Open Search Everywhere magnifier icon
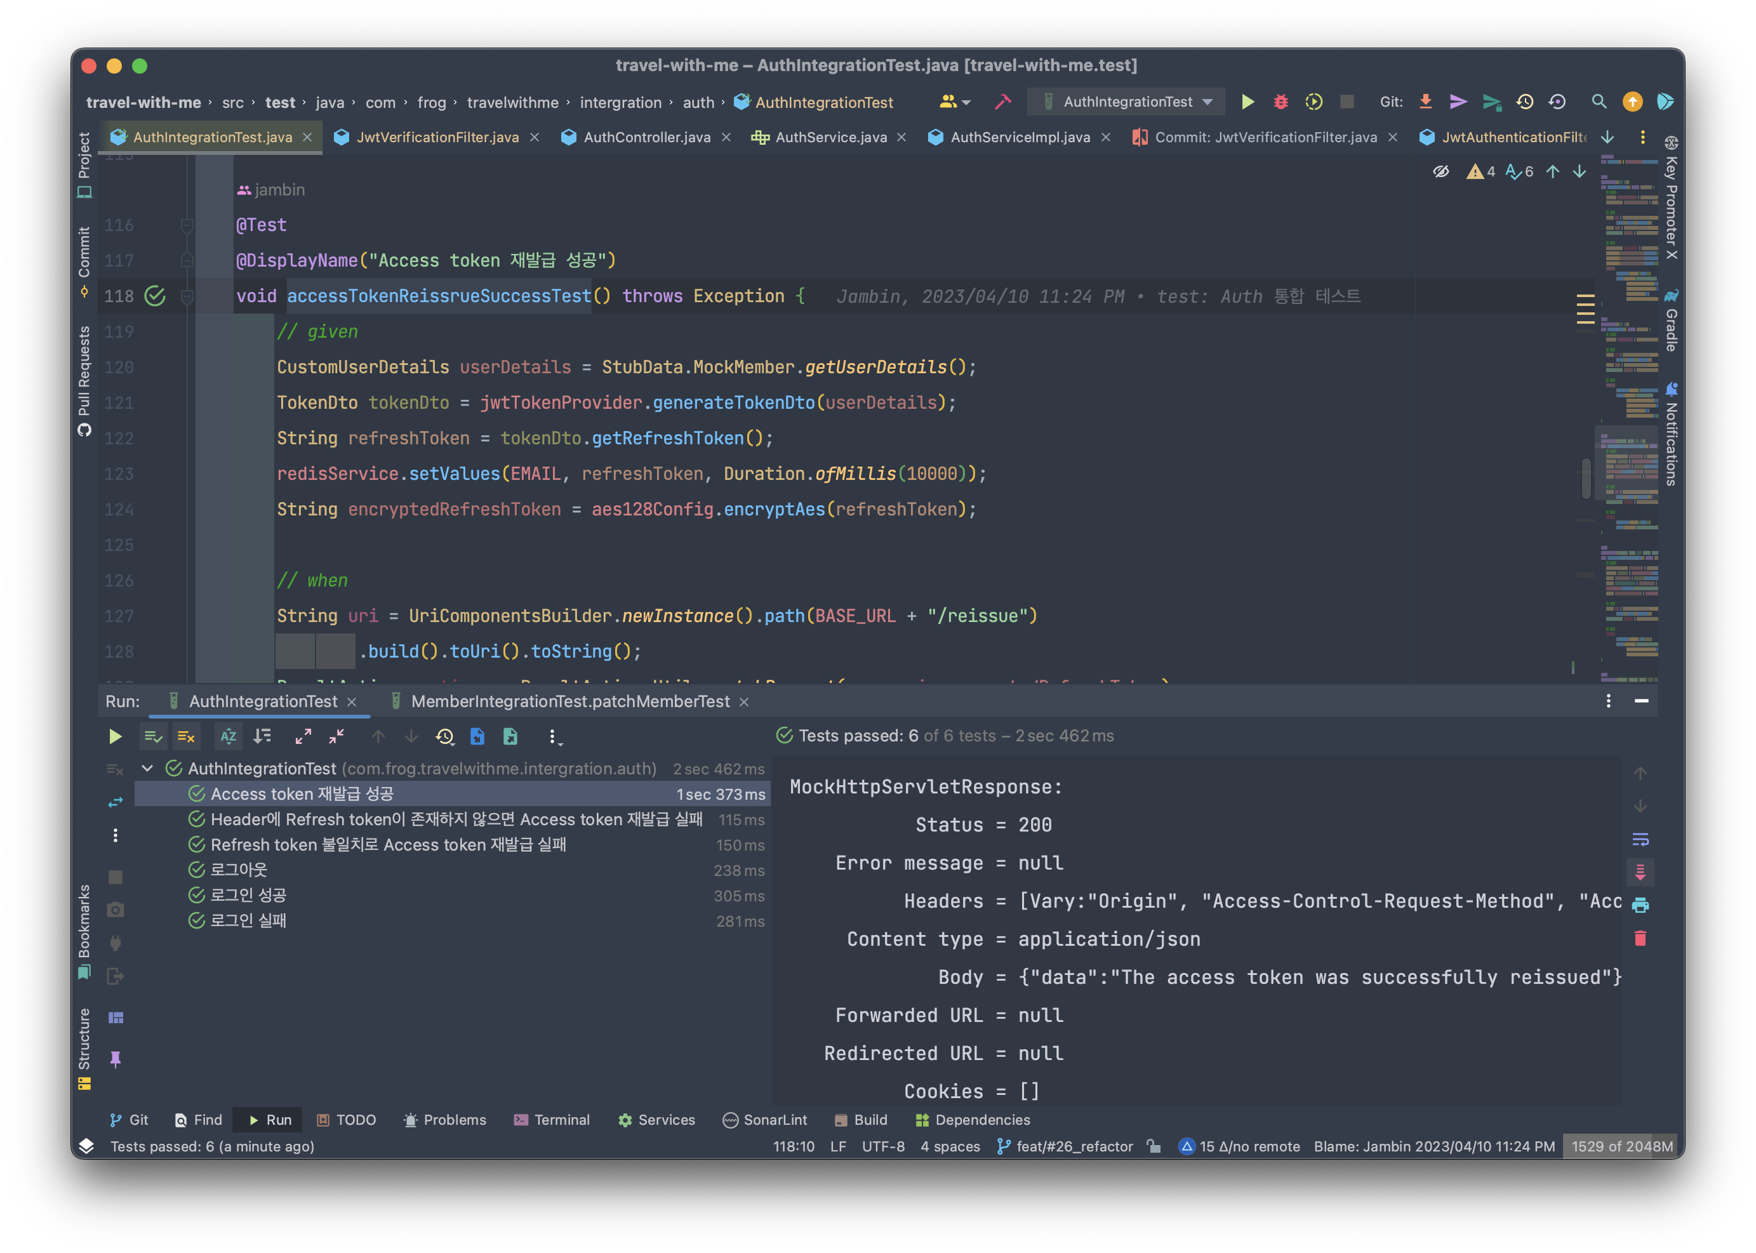 (1599, 102)
